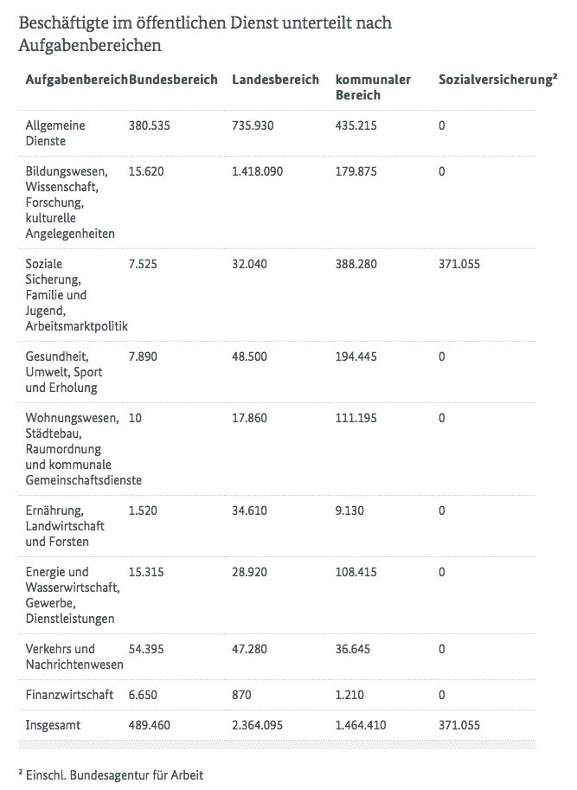577x790 pixels.
Task: Click the footnote about Bundesagentur für Arbeit
Action: click(x=111, y=775)
